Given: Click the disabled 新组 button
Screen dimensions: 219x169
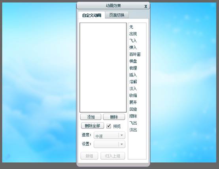Looking at the screenshot, I should pos(89,156).
